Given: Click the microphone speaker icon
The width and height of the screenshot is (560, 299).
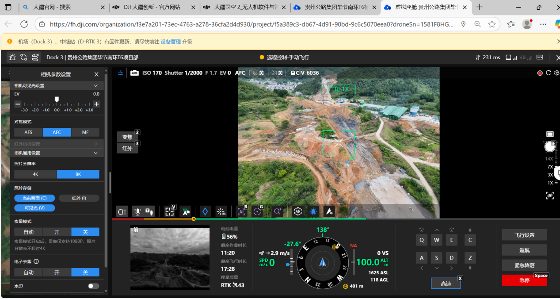Looking at the screenshot, I should click(138, 212).
